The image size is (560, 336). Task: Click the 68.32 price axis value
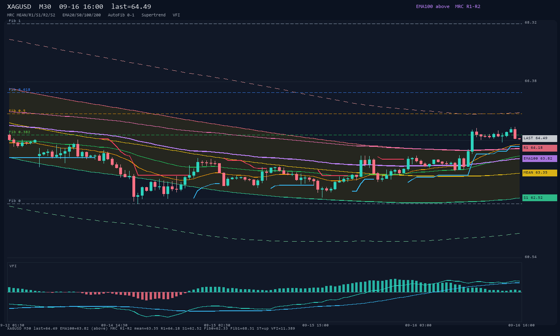531,22
